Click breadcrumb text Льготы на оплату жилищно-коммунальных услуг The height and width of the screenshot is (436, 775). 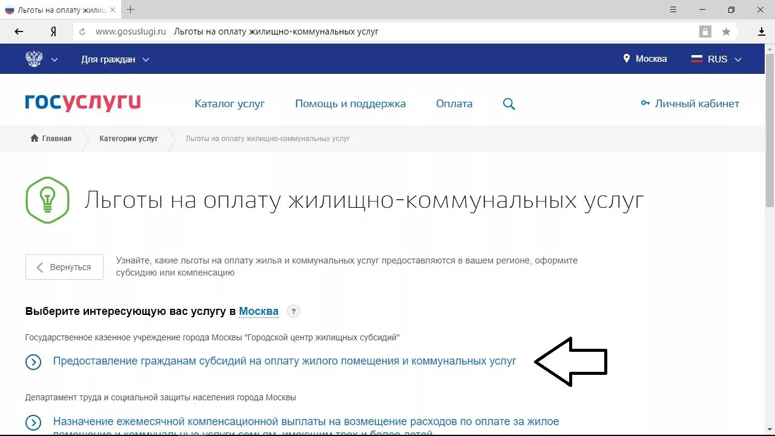(268, 139)
